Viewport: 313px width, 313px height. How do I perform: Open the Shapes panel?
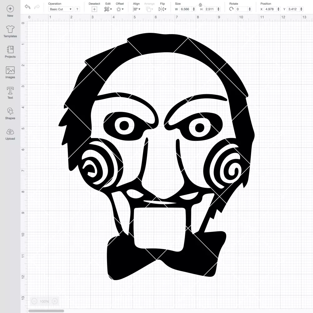pyautogui.click(x=10, y=111)
